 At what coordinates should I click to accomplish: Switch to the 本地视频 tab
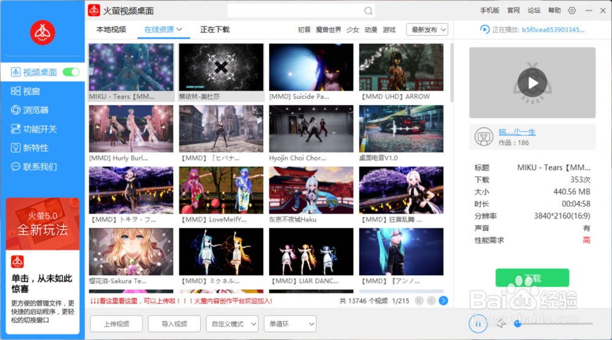[x=111, y=29]
